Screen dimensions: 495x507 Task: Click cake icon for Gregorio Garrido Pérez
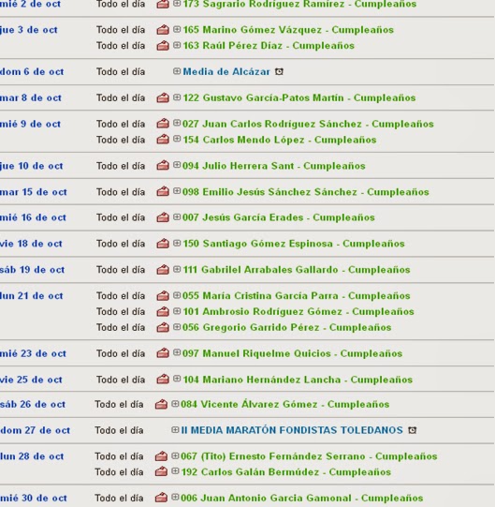pos(163,327)
